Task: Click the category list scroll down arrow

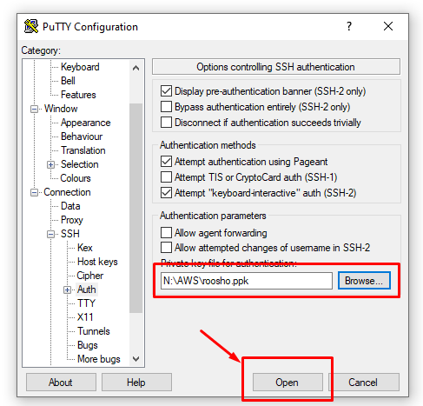Action: pyautogui.click(x=135, y=359)
